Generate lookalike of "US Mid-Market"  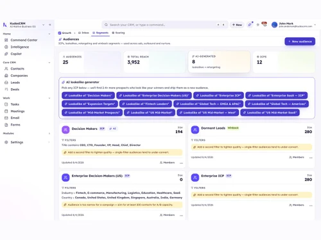pos(150,113)
